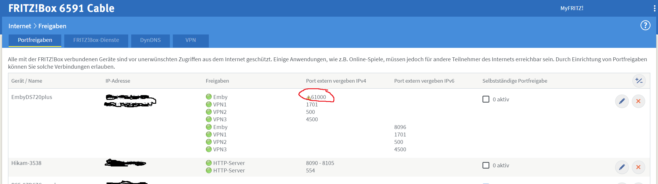This screenshot has height=184, width=658.
Task: Click the IP-Adresse column header
Action: (118, 81)
